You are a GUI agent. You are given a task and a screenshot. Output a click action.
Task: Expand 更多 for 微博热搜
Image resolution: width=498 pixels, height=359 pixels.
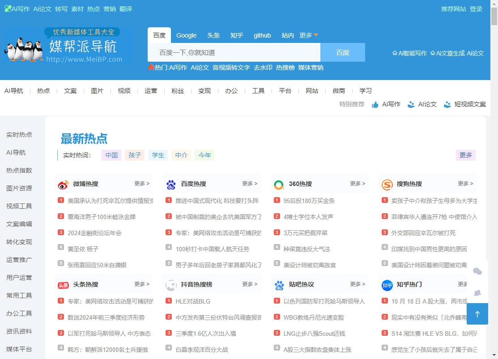(142, 183)
